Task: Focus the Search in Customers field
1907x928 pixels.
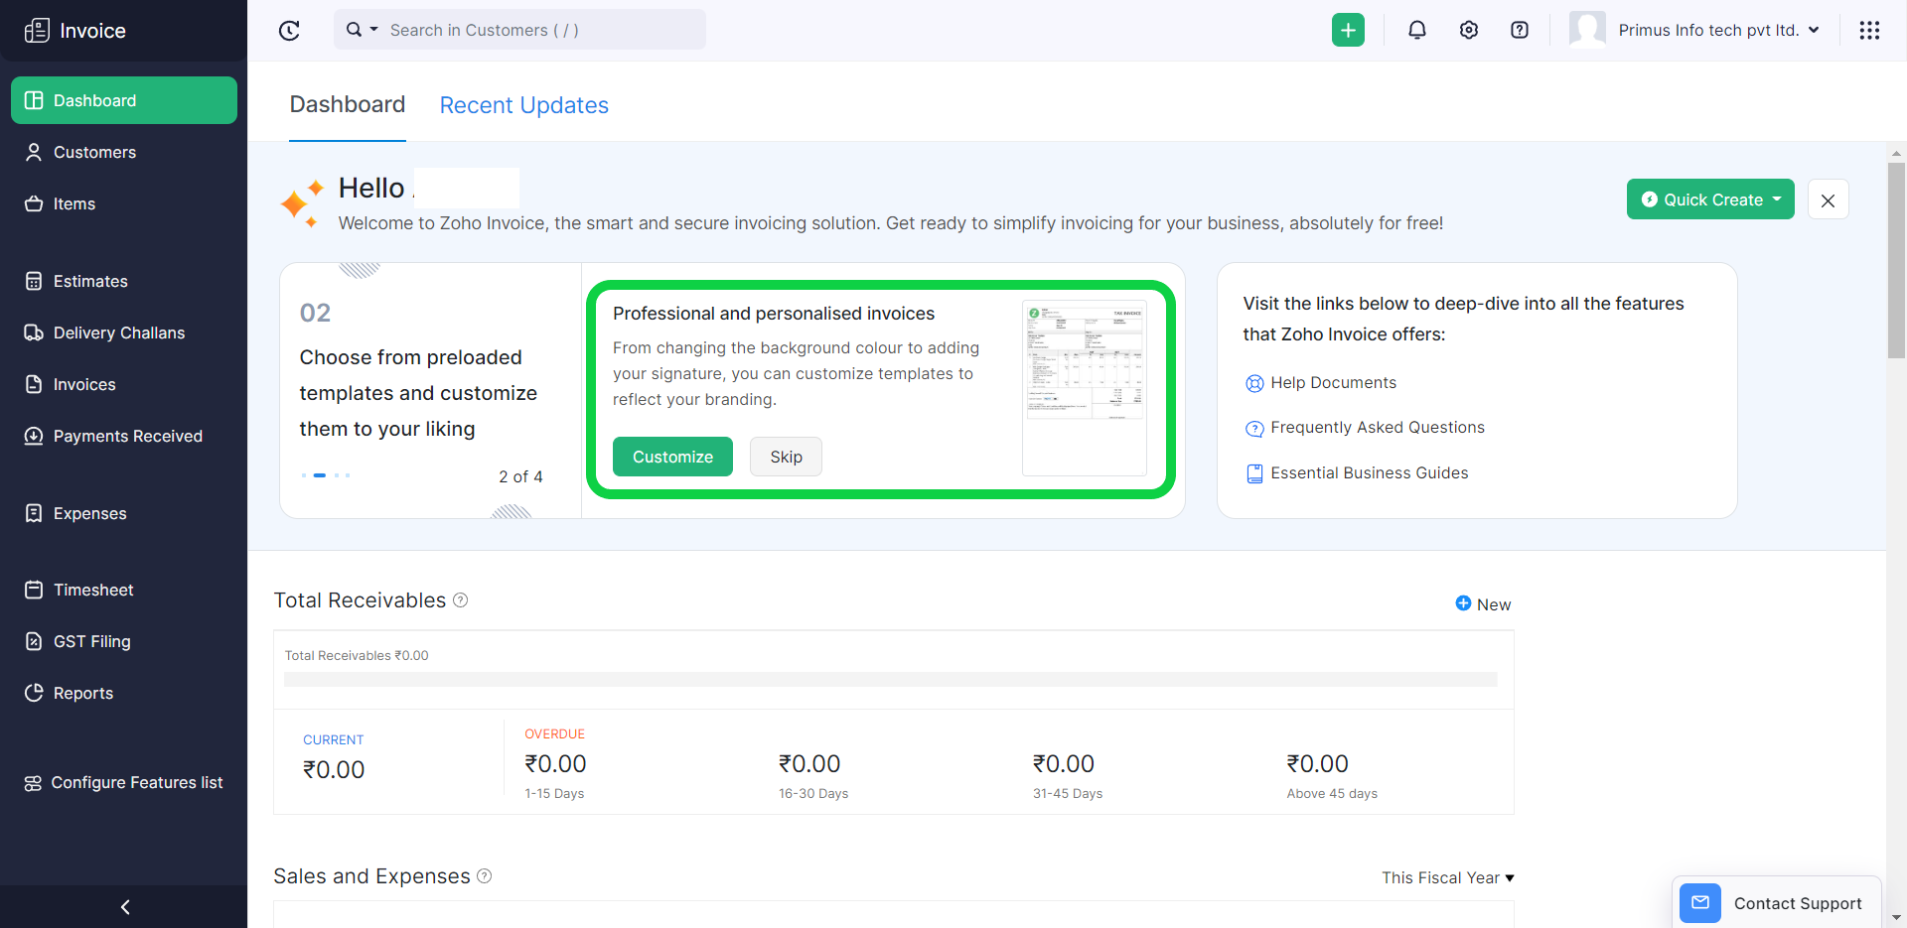Action: click(544, 30)
